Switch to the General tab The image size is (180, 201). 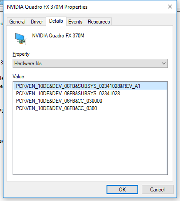coord(17,22)
